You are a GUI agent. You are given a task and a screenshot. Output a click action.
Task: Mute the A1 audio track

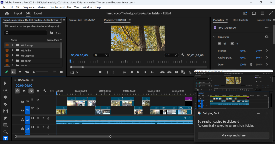click(x=38, y=118)
